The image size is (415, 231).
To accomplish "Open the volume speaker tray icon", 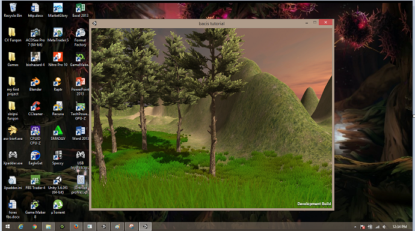I will point(384,227).
